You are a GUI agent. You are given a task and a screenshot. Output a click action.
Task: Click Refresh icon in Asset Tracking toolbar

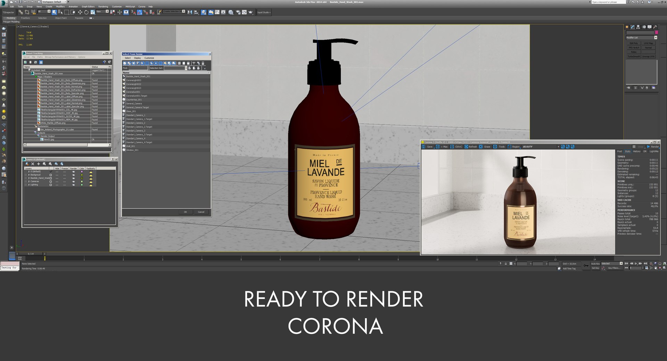click(25, 62)
